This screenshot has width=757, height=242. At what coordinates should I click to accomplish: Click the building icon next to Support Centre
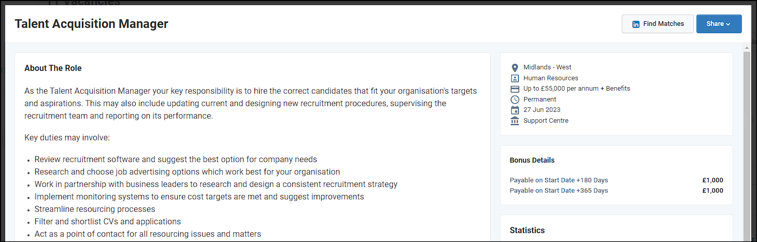pyautogui.click(x=515, y=121)
